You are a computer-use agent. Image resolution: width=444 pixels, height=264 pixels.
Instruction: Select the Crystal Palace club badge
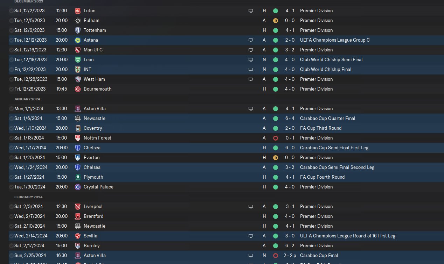(x=78, y=187)
